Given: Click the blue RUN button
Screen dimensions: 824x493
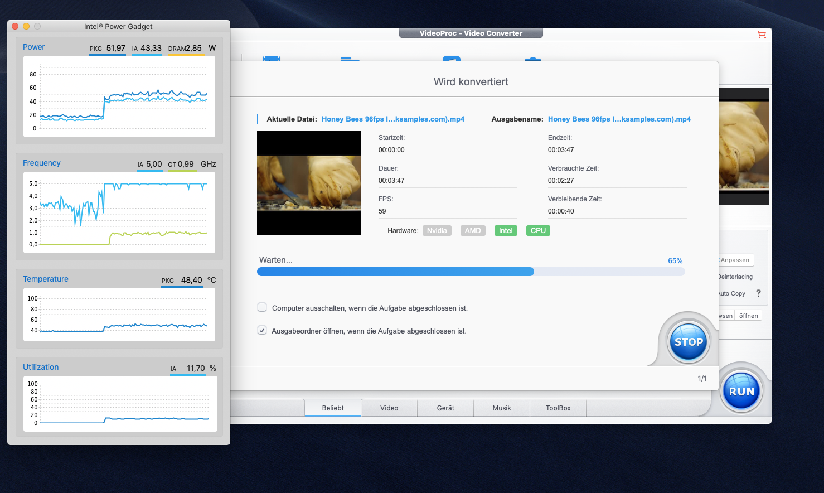Looking at the screenshot, I should click(x=741, y=391).
